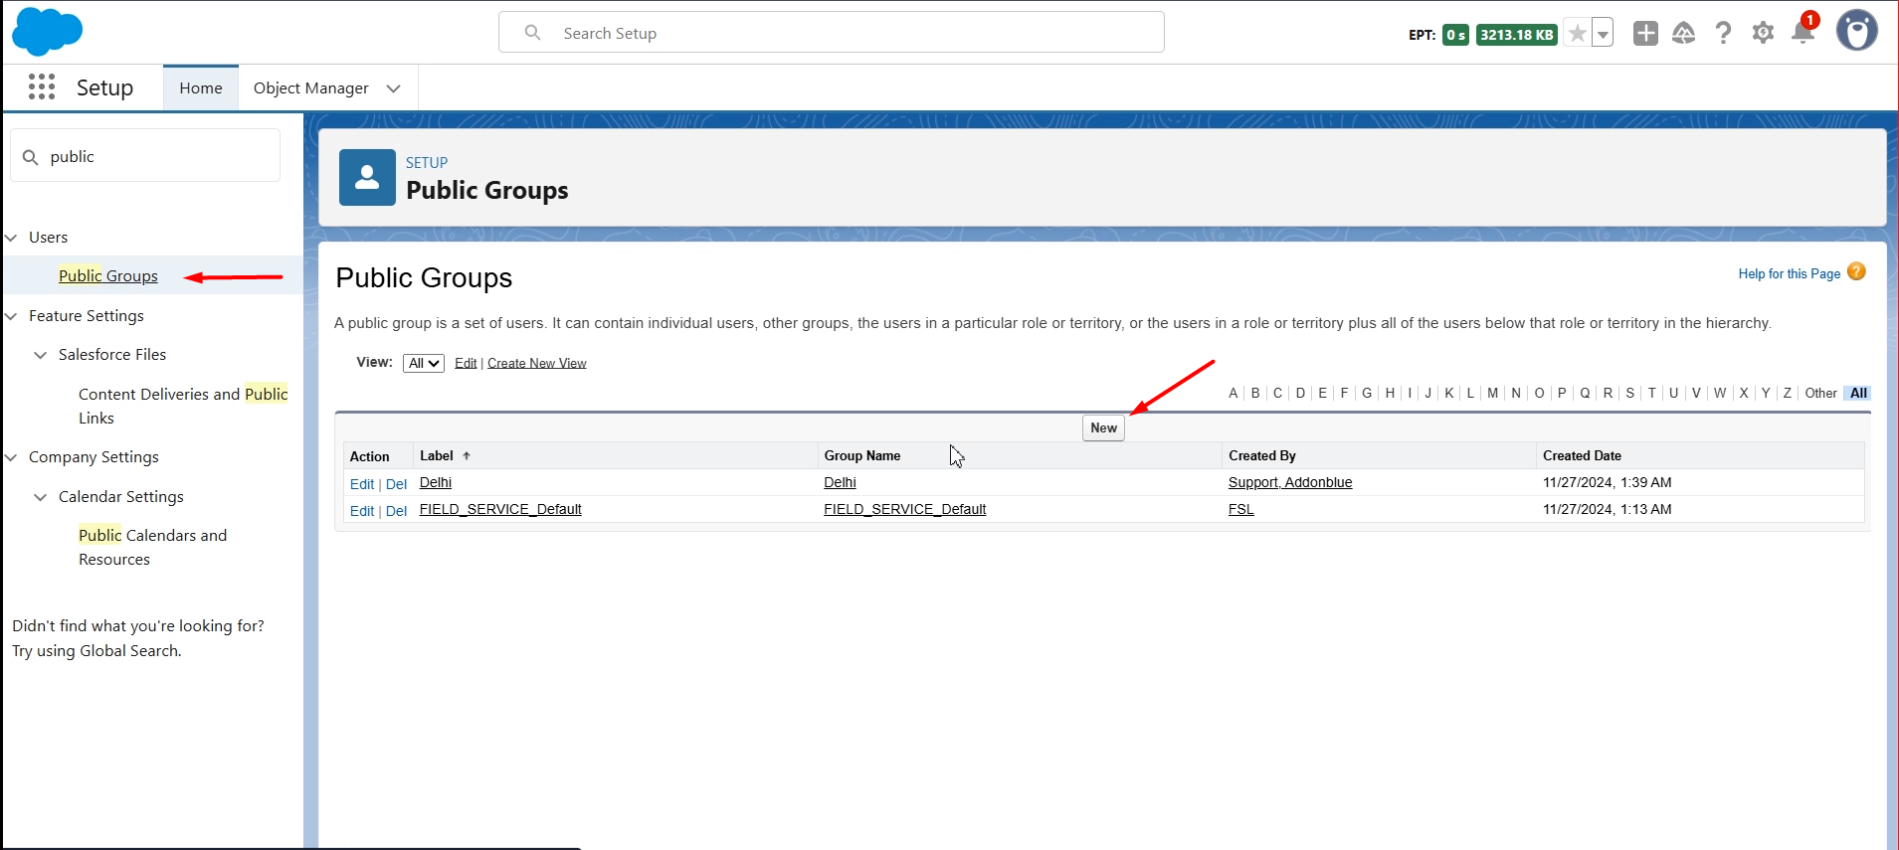Delete the Delhi group
The width and height of the screenshot is (1899, 850).
[x=396, y=484]
